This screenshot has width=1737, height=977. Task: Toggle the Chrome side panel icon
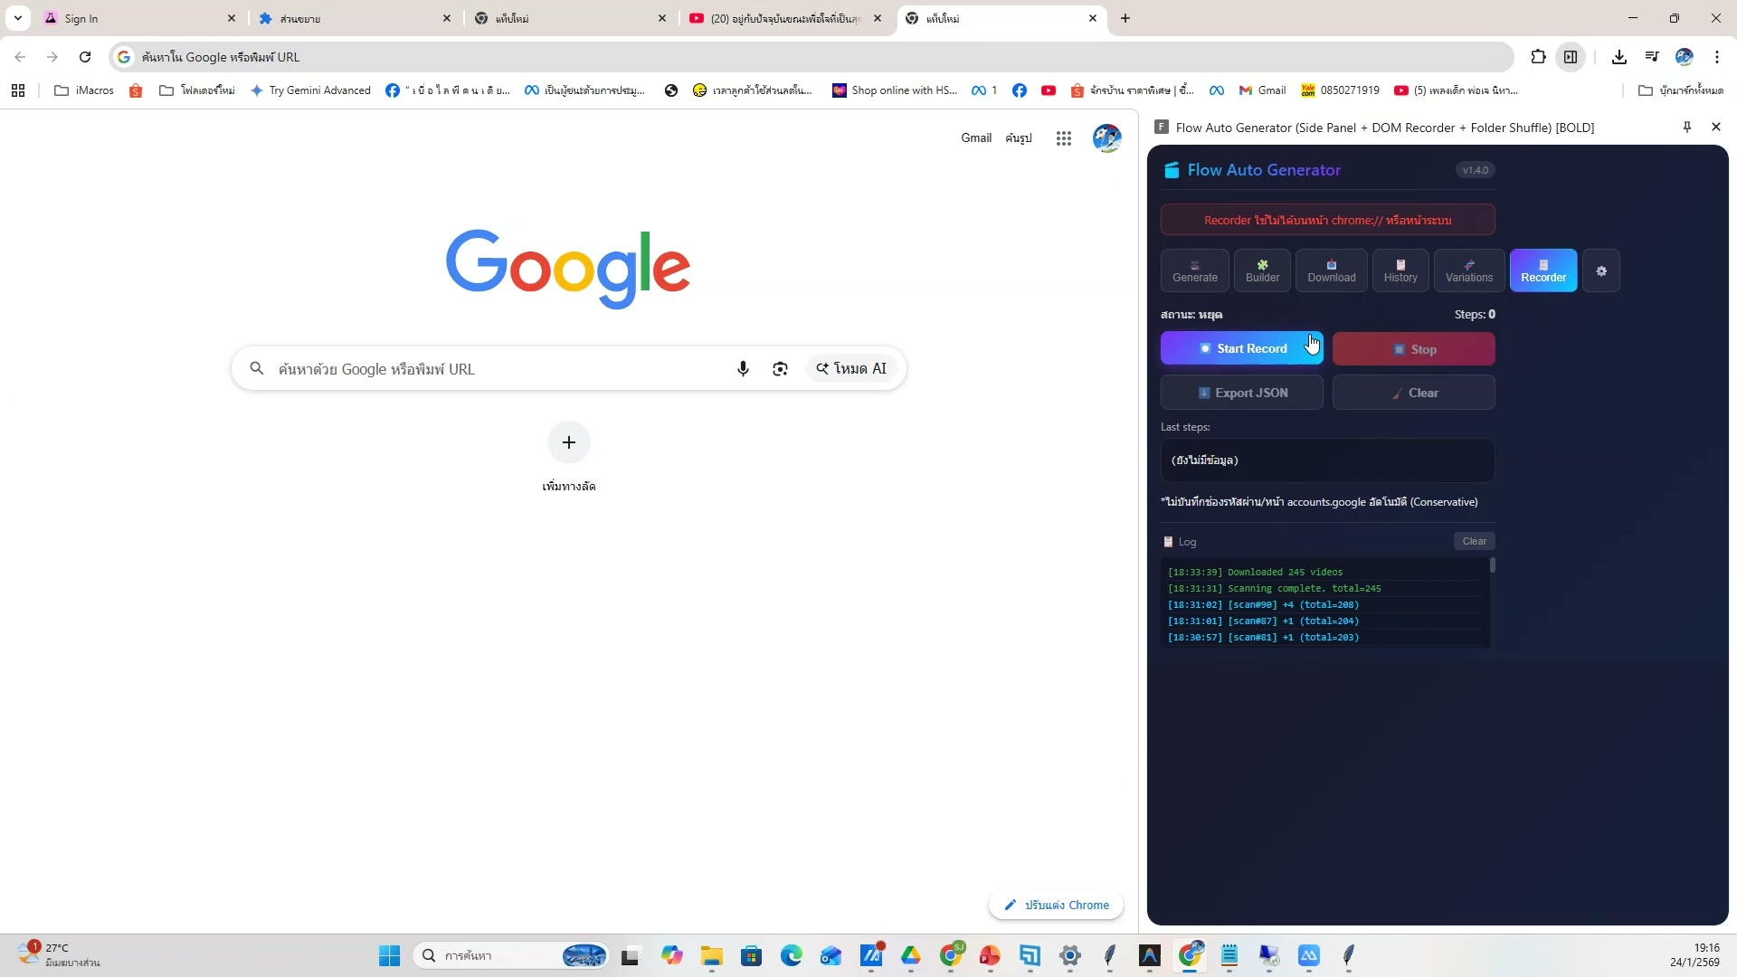(1571, 57)
